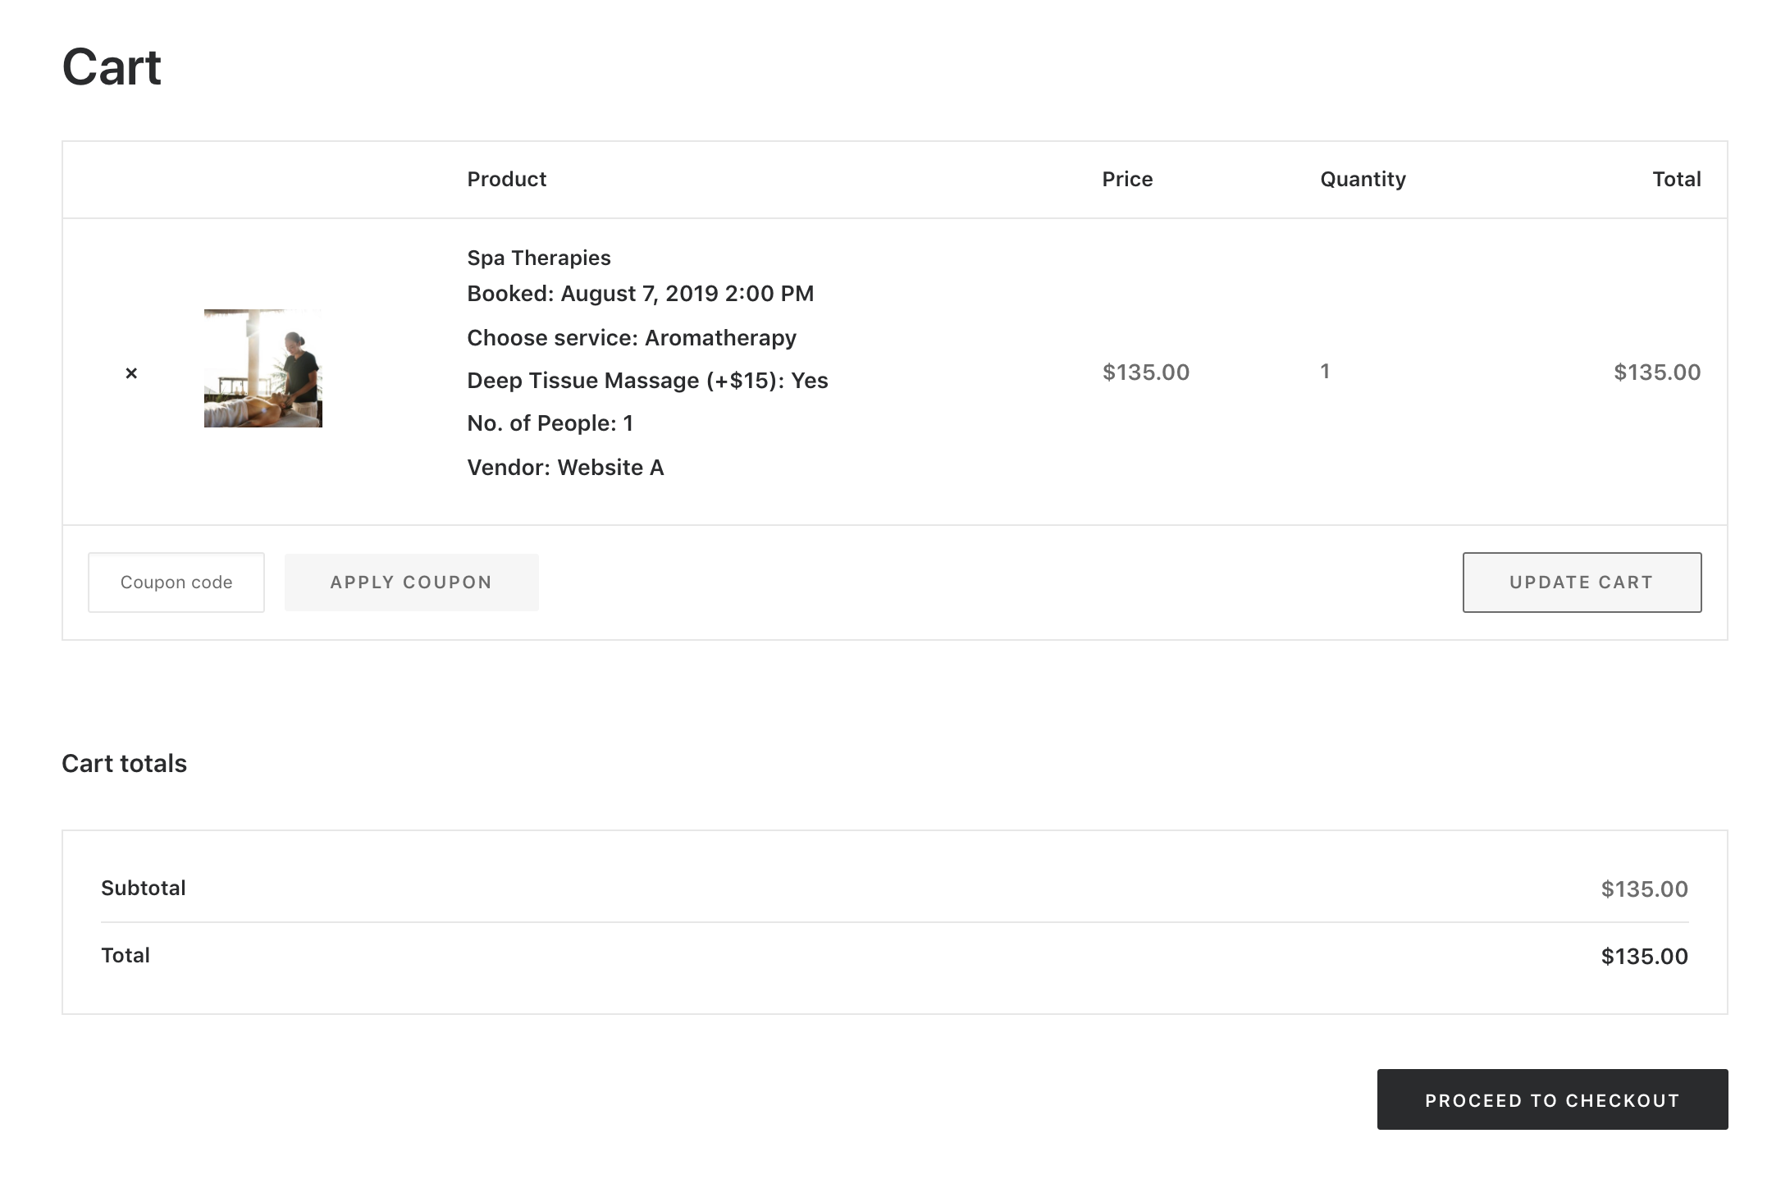Focus the Coupon code field
The height and width of the screenshot is (1179, 1790).
[x=176, y=583]
